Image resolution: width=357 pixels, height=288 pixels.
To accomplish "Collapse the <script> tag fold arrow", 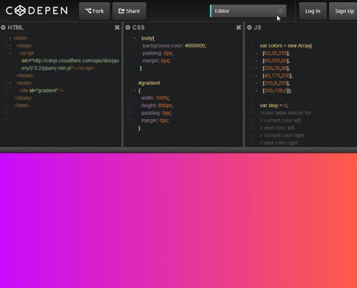I will tap(10, 53).
